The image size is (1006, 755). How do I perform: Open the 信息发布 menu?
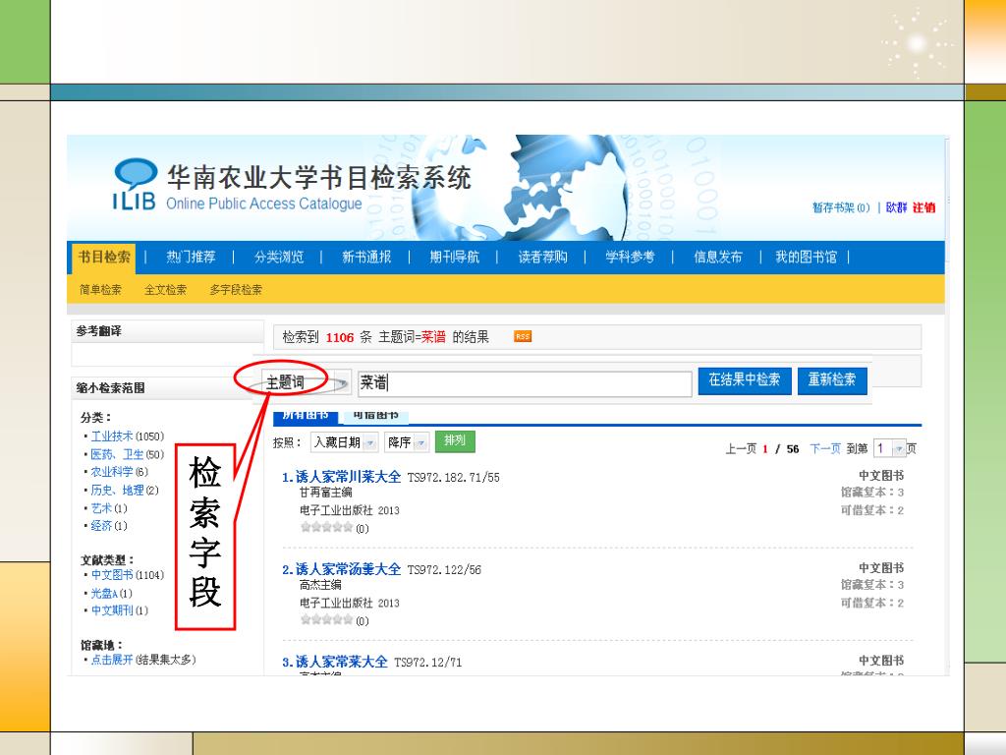tap(718, 258)
